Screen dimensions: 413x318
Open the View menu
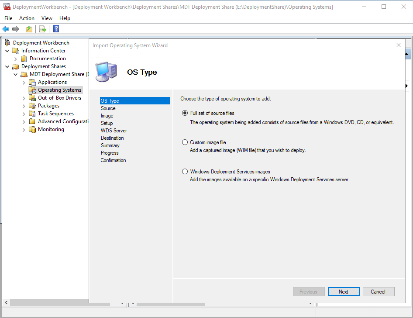pyautogui.click(x=47, y=18)
